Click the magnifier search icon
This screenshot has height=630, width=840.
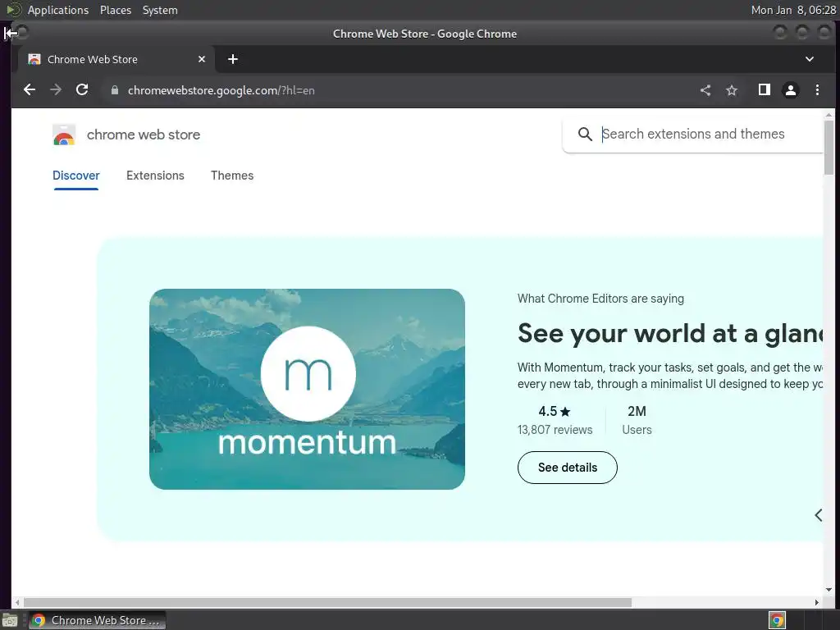585,134
